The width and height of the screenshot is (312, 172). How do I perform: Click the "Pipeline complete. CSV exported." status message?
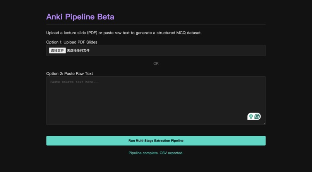[x=156, y=153]
